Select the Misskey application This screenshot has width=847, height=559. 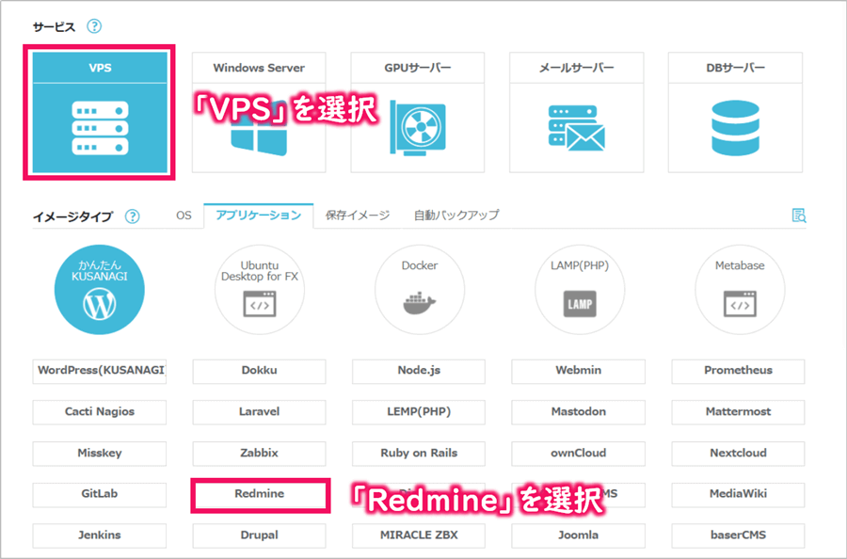click(100, 454)
